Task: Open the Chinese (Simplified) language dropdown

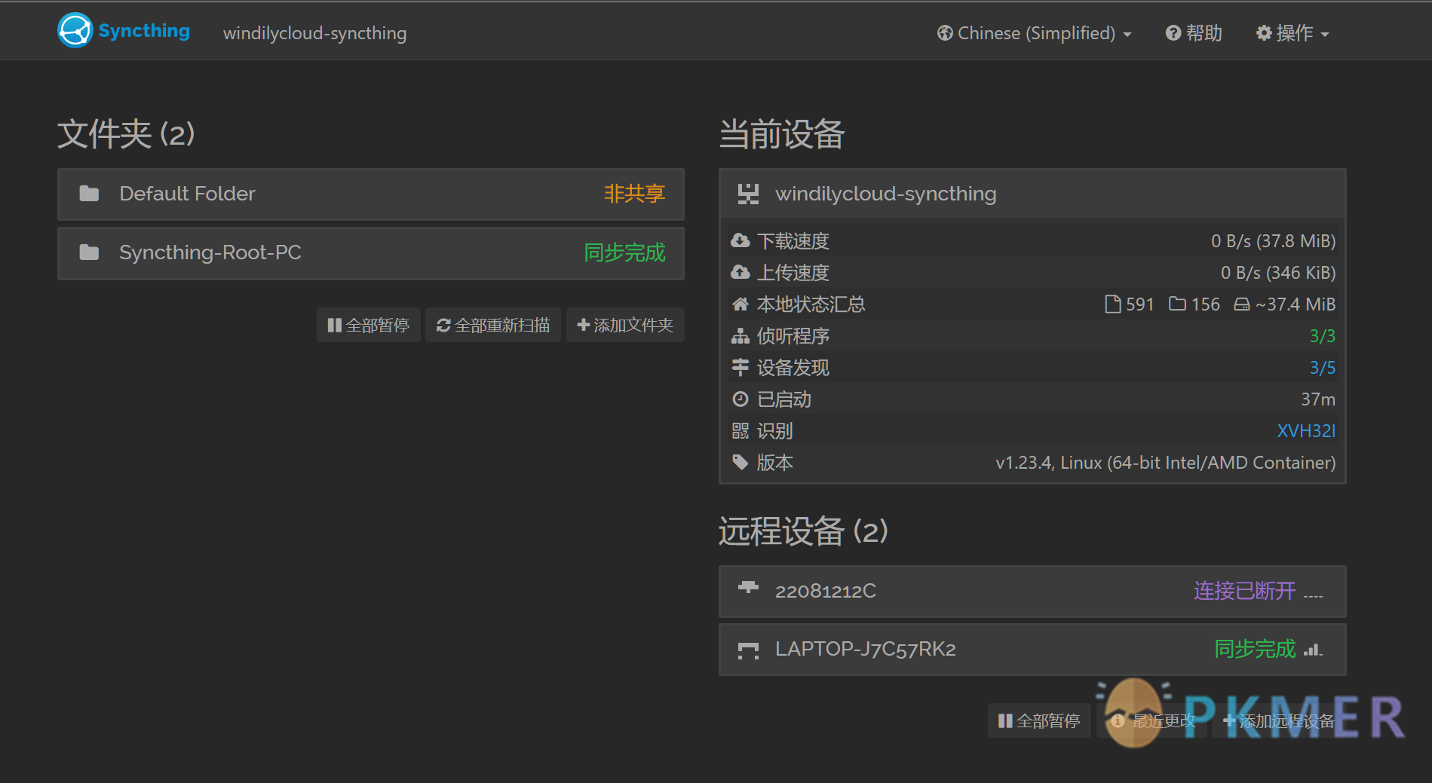Action: click(1033, 33)
